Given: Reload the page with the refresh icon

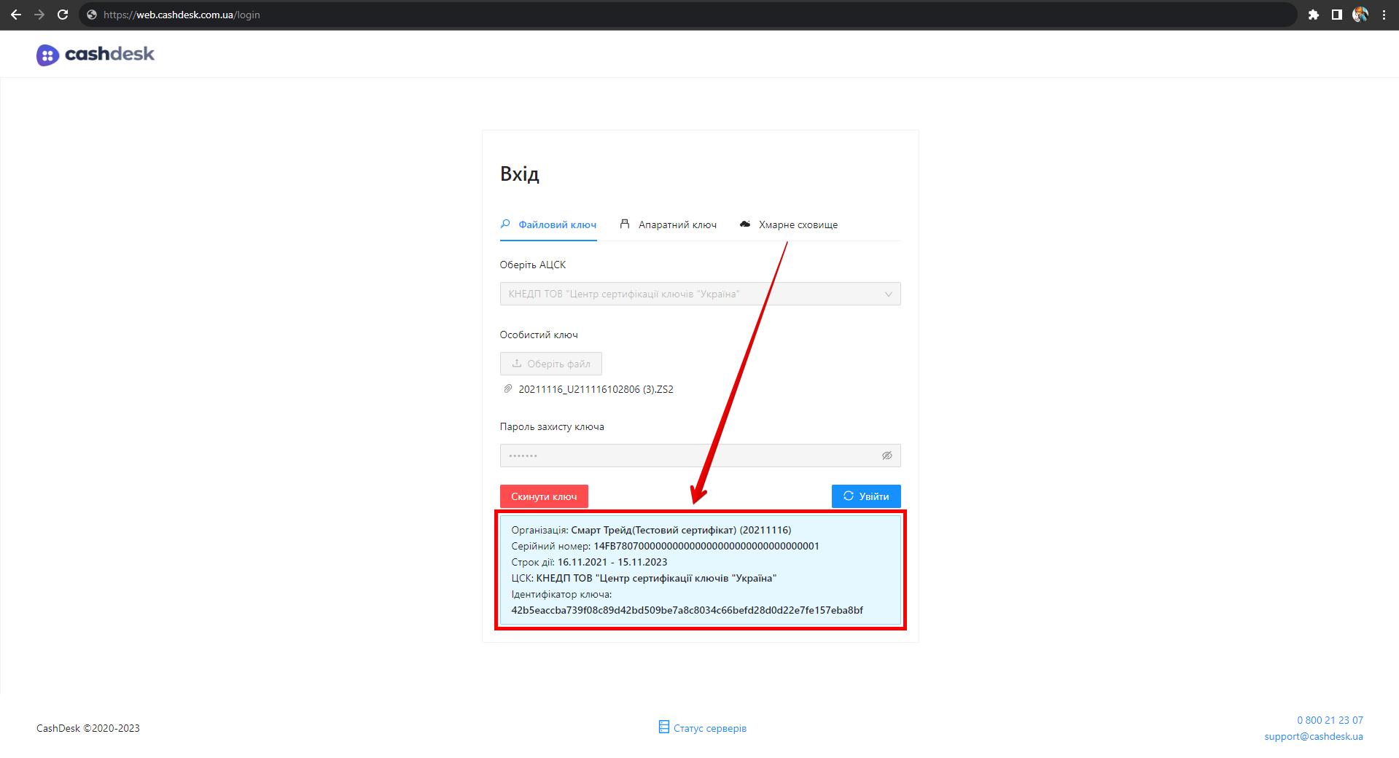Looking at the screenshot, I should click(63, 15).
